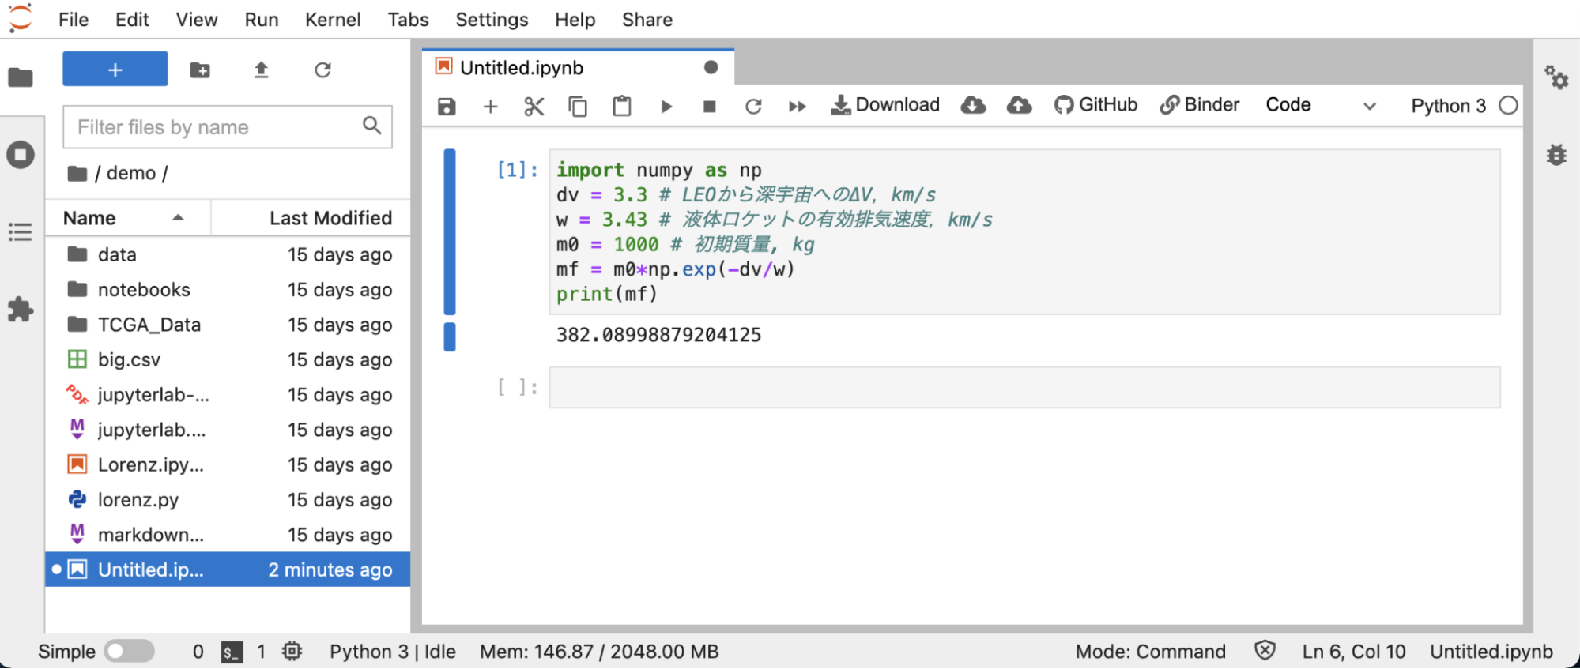The image size is (1580, 669).
Task: Click the root folder icon in breadcrumb
Action: coord(77,174)
